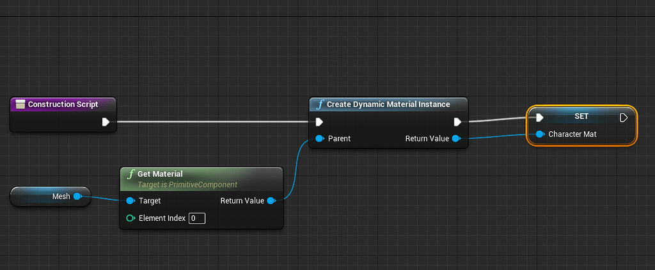Select the SET node header
This screenshot has height=270, width=655.
581,116
